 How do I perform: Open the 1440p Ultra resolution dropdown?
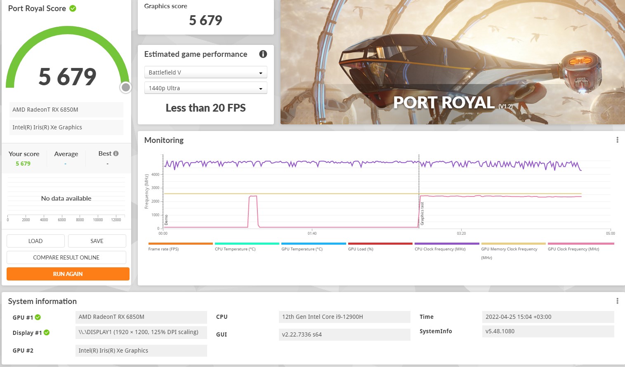coord(205,88)
